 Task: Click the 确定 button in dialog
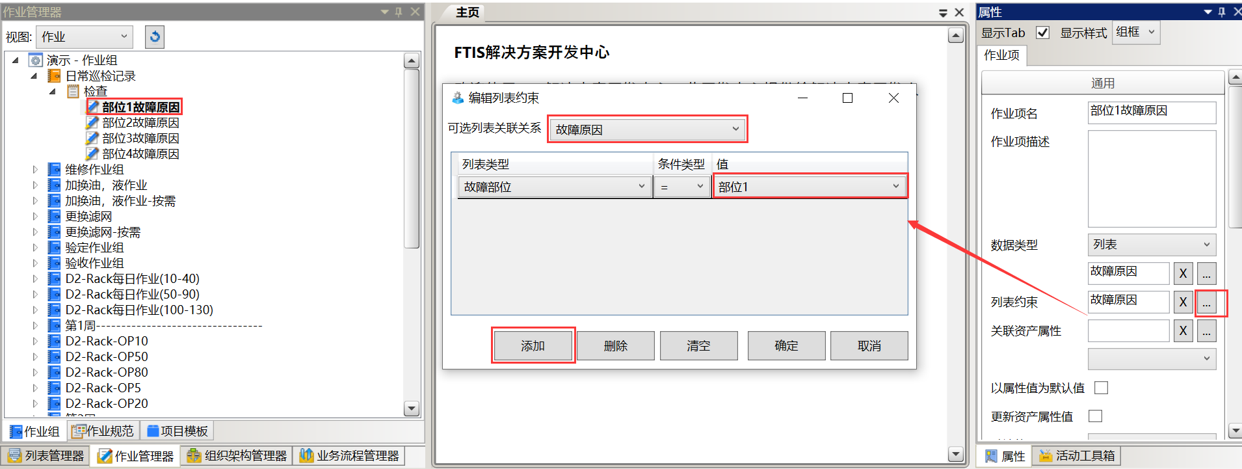pos(786,346)
